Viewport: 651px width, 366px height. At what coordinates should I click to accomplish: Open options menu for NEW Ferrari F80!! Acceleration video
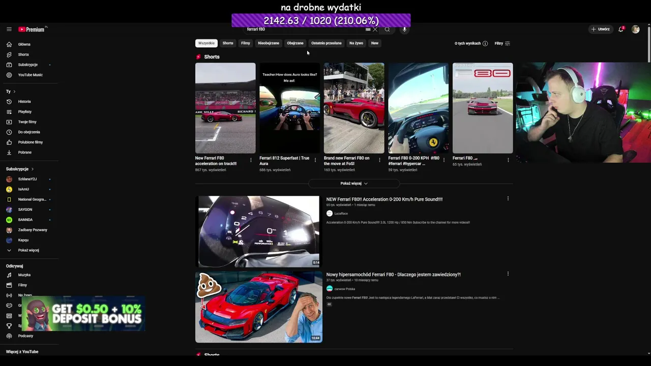coord(508,199)
